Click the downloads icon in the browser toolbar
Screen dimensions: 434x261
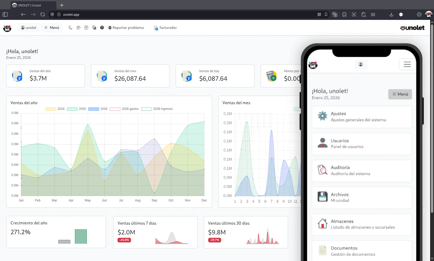click(x=391, y=15)
